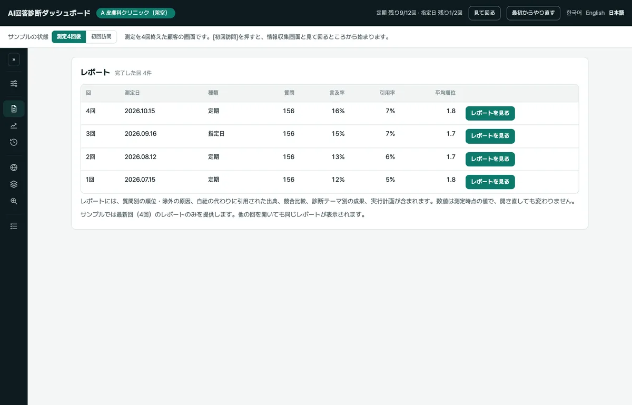Click the 定期 残り9/12回 quota text
The height and width of the screenshot is (405, 632).
pos(398,13)
